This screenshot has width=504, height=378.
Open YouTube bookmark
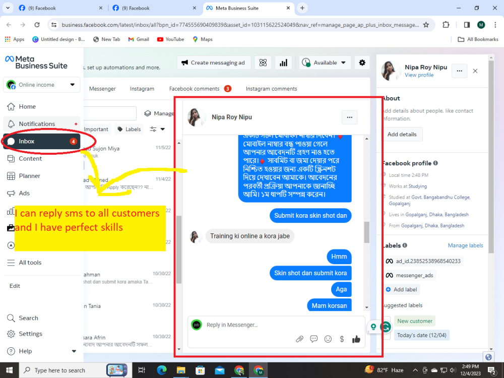pyautogui.click(x=171, y=39)
